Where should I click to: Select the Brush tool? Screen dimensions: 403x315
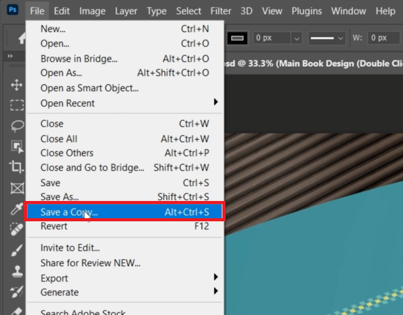point(17,250)
